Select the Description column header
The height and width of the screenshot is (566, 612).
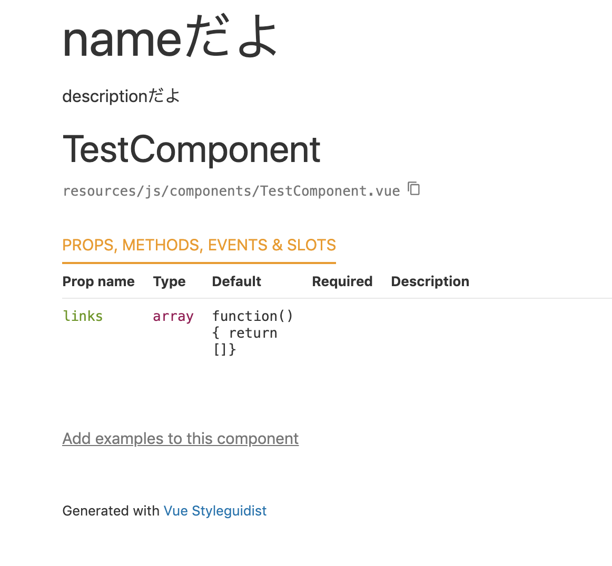coord(430,281)
